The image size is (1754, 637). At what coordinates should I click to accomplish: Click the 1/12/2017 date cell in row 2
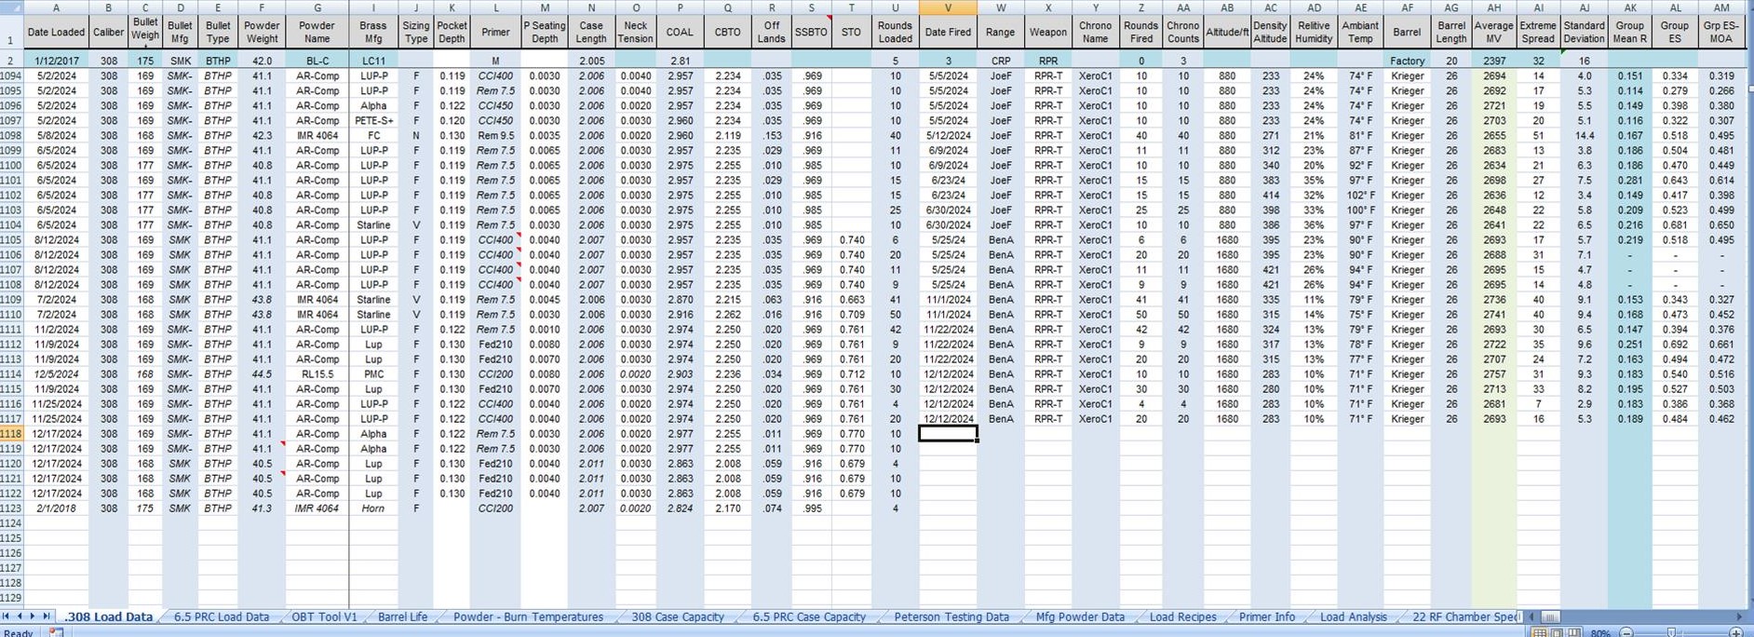[x=56, y=61]
